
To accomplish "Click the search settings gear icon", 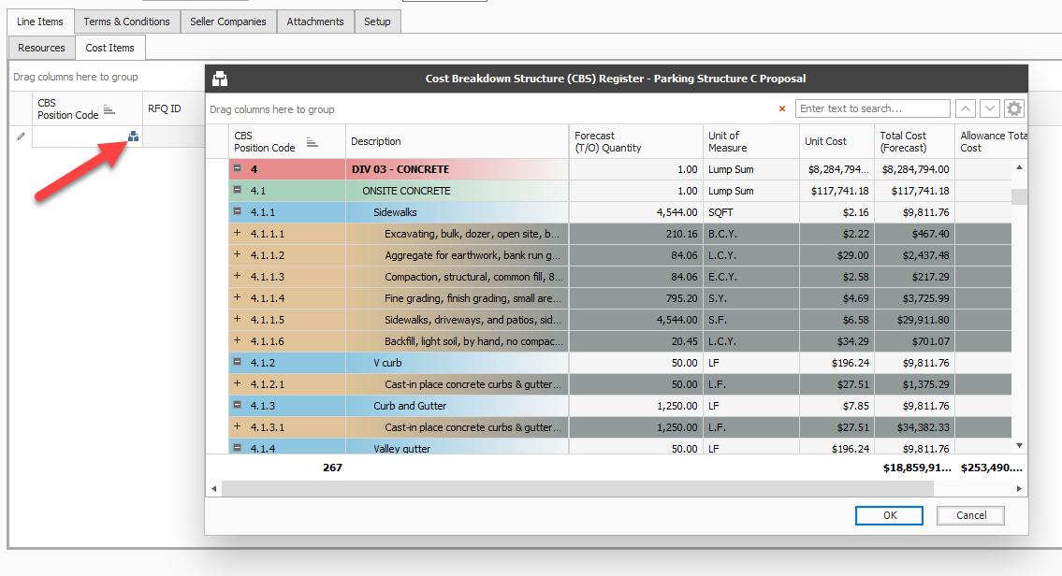I will [1014, 108].
